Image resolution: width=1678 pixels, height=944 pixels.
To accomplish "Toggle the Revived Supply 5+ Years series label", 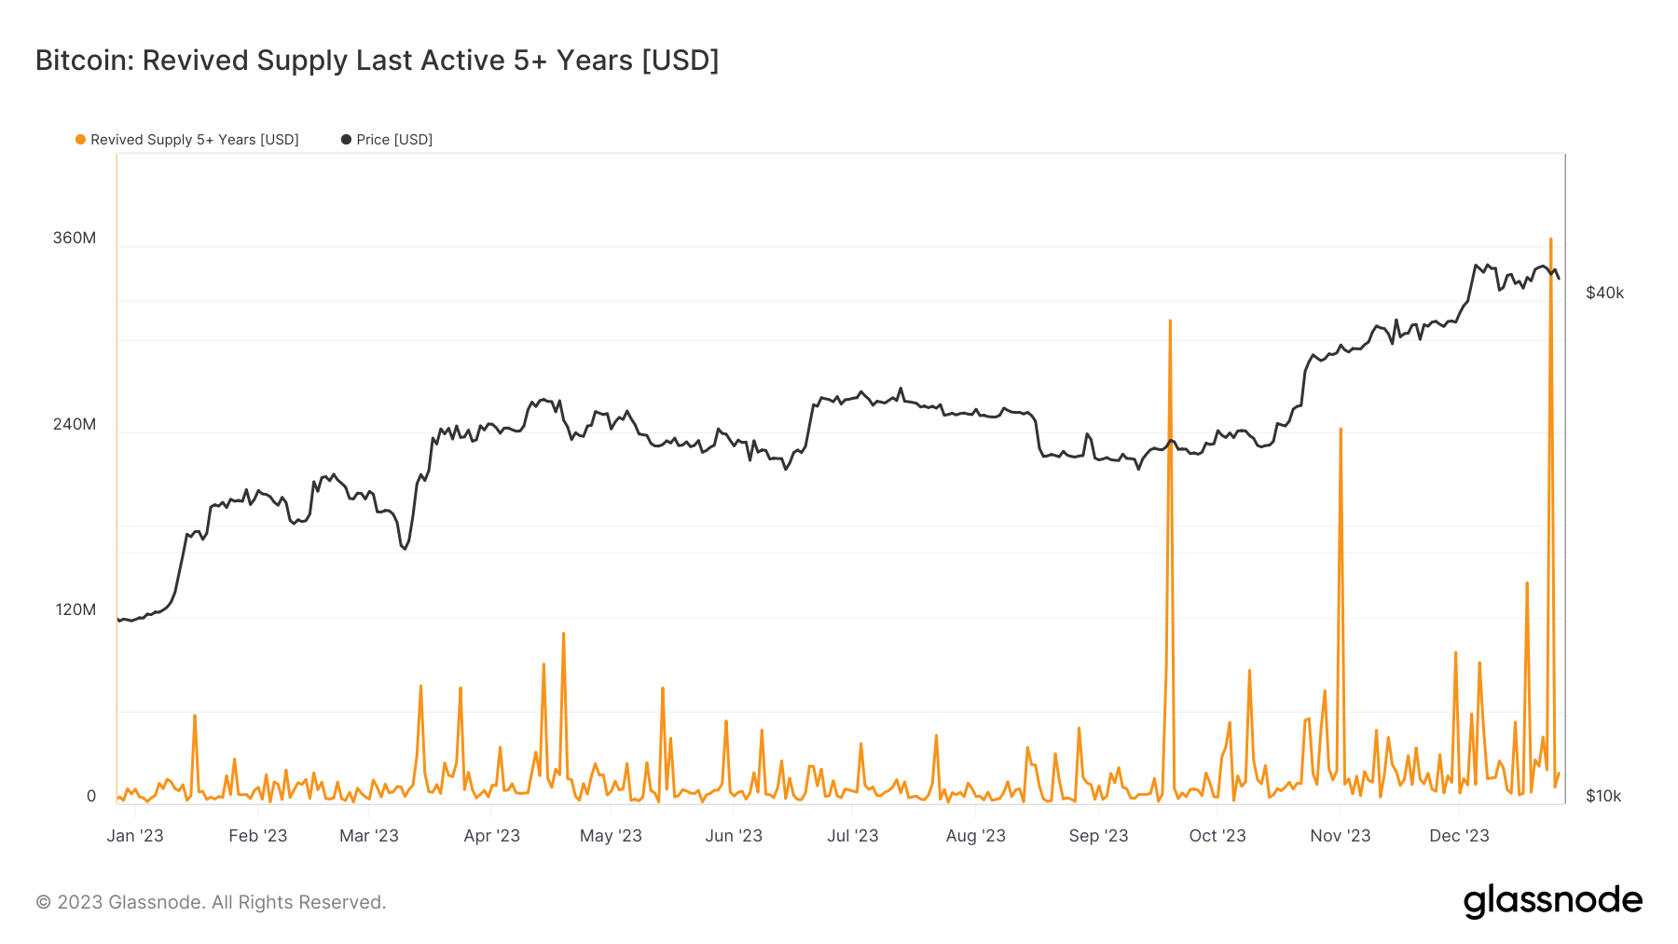I will (x=194, y=140).
